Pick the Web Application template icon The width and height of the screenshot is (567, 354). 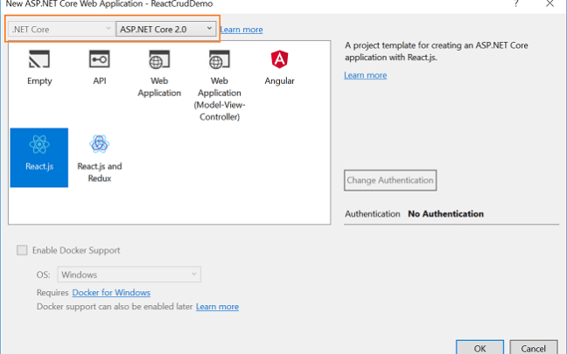(x=159, y=59)
